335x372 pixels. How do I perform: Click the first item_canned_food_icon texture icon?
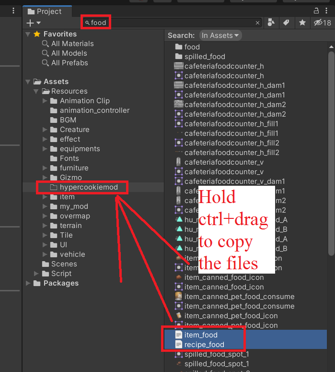point(179,277)
